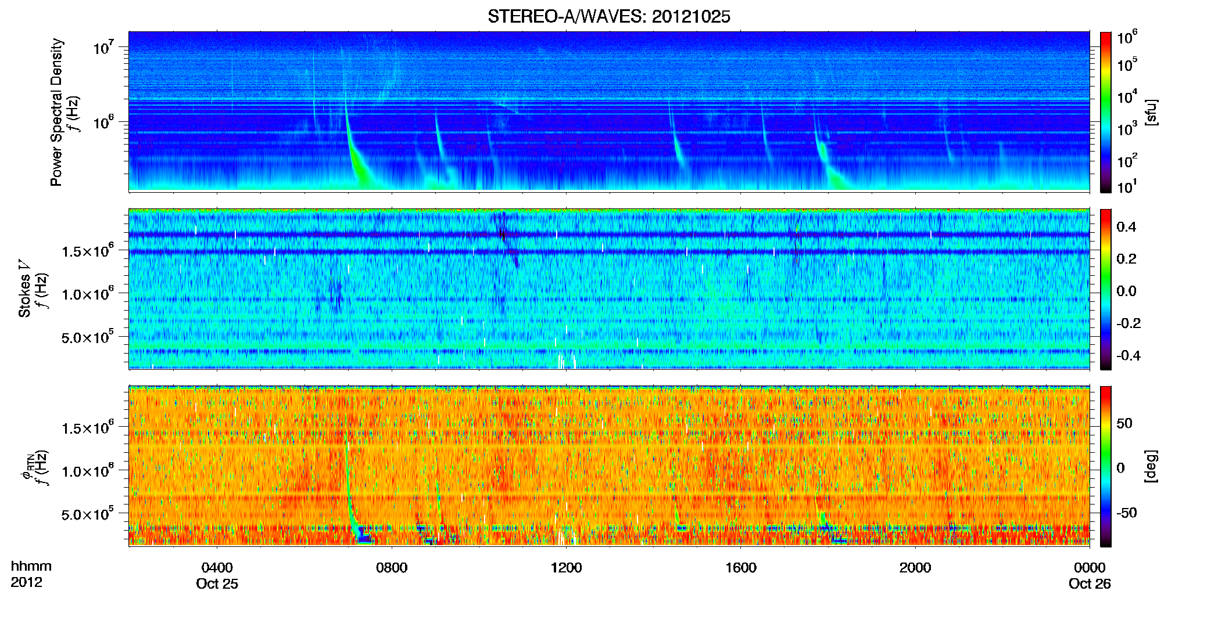Screen dimensions: 1218x627
Task: Click the 0000 time axis label
Action: click(x=1090, y=568)
